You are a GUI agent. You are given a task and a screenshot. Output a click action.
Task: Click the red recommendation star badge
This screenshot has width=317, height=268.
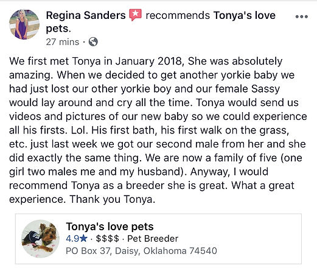(x=135, y=15)
